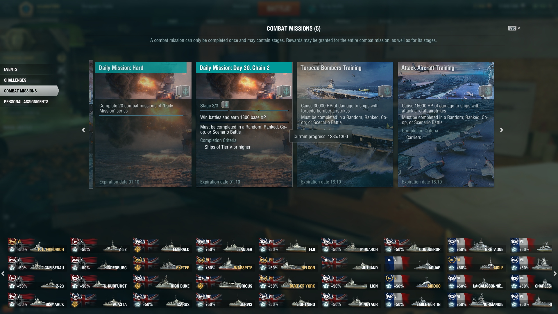Screen dimensions: 558x314
Task: Show previous combat missions with left arrow
Action: [83, 130]
